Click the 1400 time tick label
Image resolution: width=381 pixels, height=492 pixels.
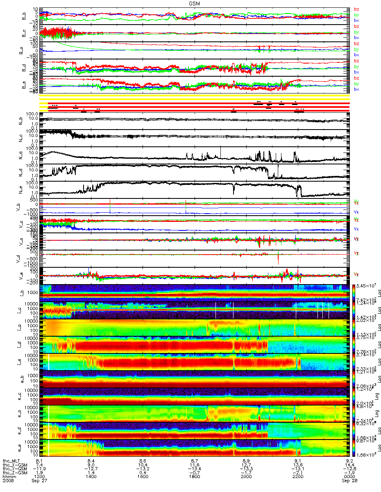[91, 477]
